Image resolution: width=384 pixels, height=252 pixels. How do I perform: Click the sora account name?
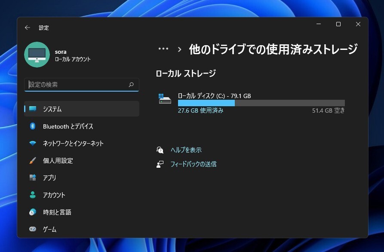tap(61, 52)
